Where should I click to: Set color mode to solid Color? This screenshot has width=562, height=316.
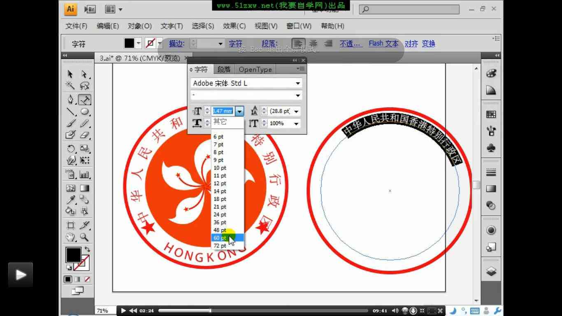(x=68, y=279)
